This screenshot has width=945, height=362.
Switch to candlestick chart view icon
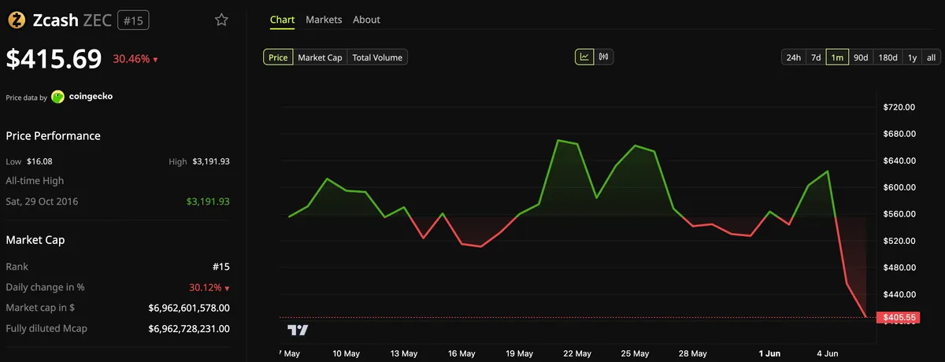coord(605,57)
